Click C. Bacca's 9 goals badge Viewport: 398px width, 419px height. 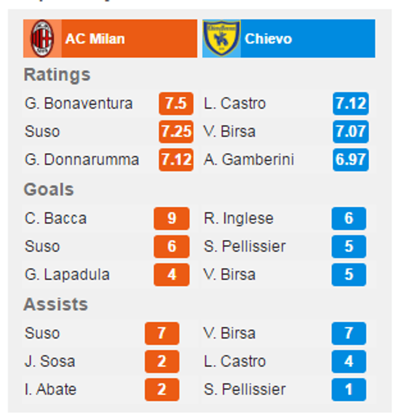171,219
